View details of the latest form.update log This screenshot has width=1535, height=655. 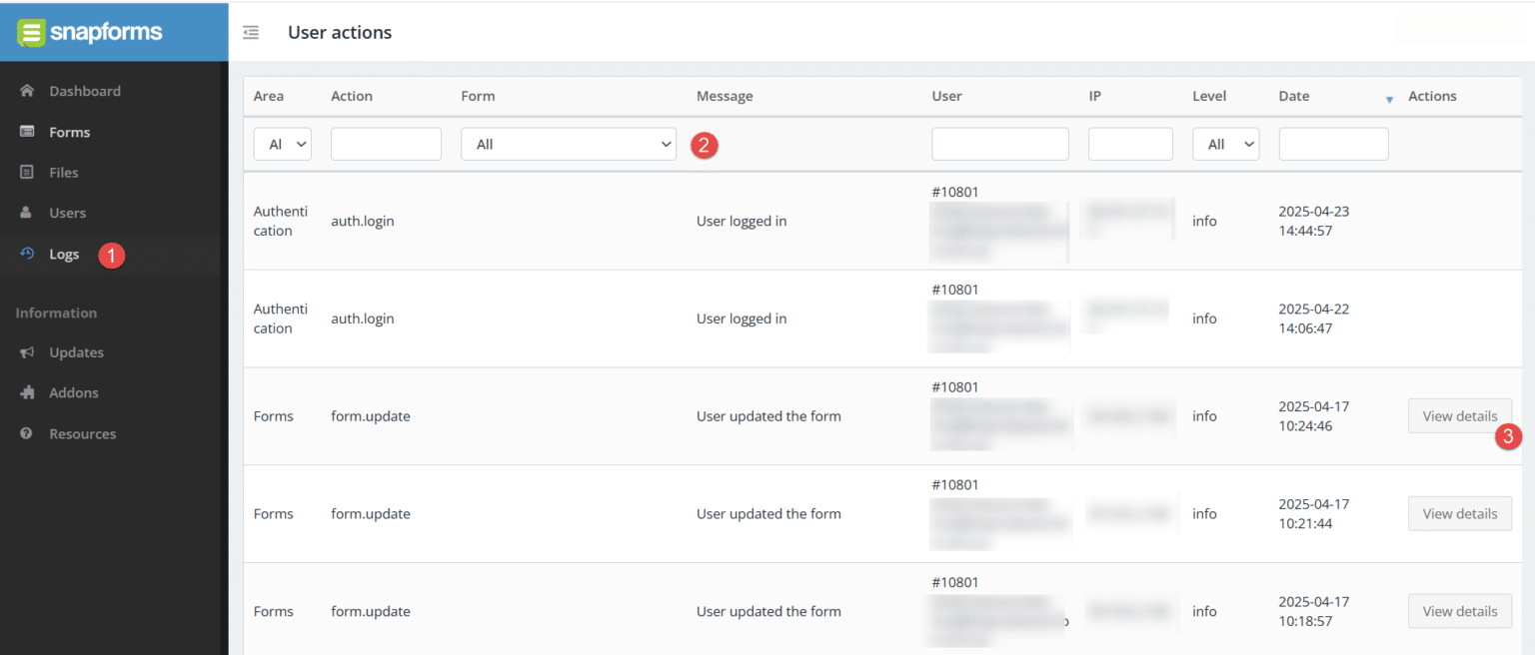pos(1460,415)
